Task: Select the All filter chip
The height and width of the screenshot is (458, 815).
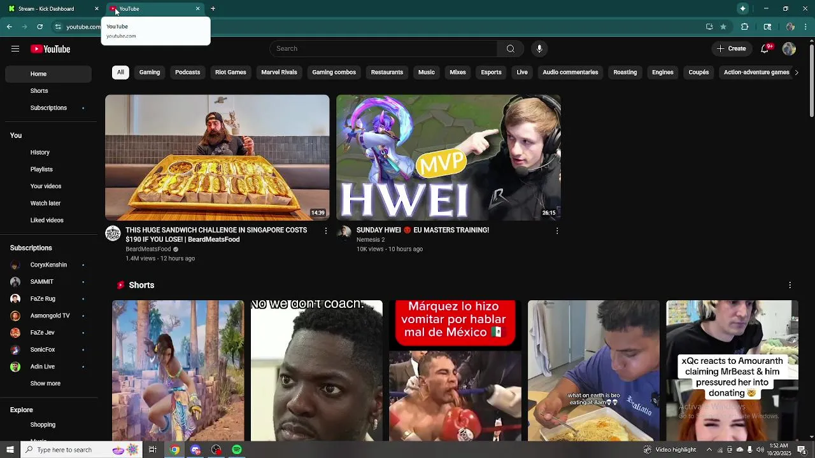Action: coord(120,73)
